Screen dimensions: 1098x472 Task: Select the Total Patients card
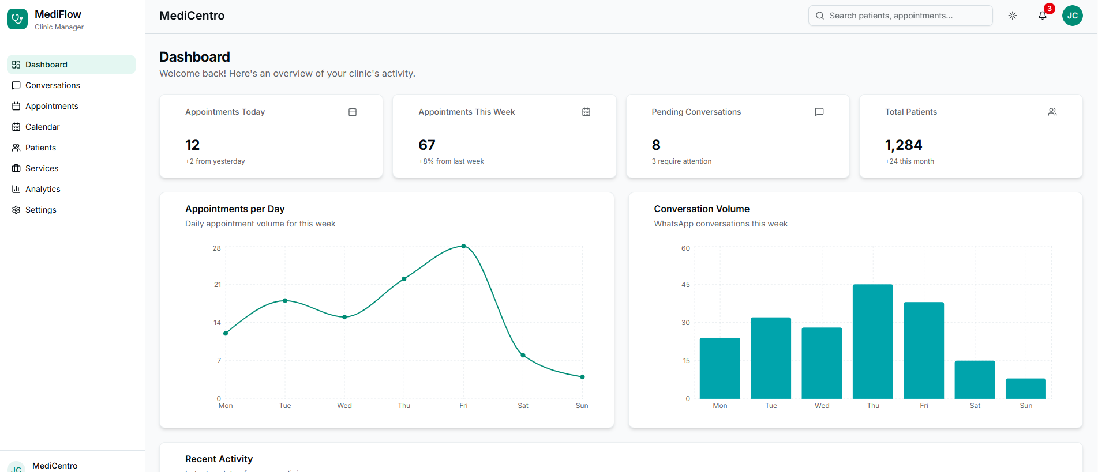tap(971, 136)
